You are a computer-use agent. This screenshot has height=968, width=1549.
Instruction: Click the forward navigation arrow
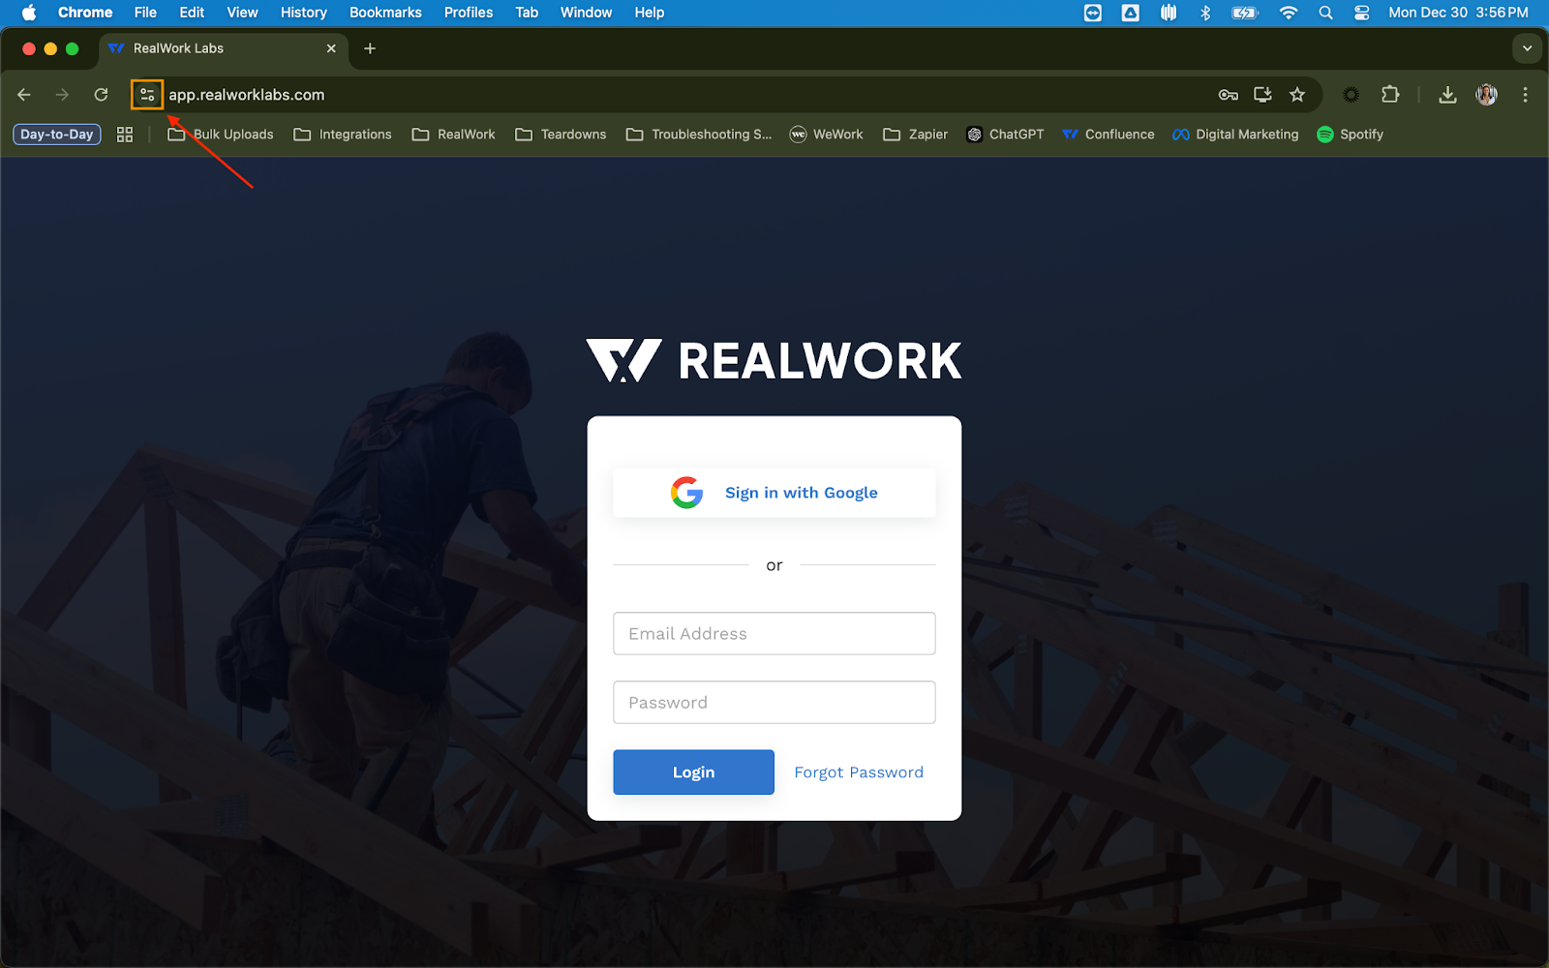click(x=62, y=95)
